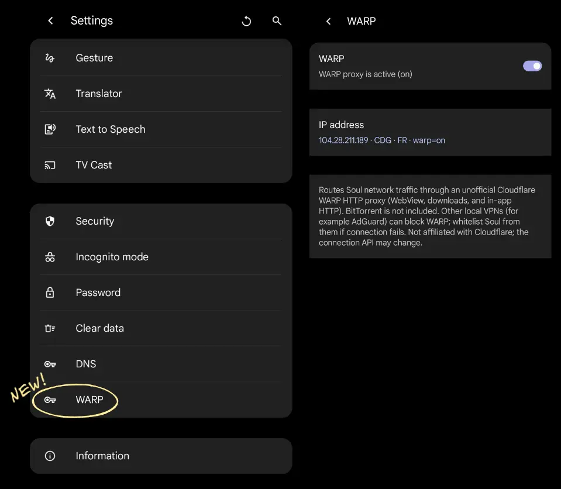The width and height of the screenshot is (561, 489).
Task: Tap the WARP page title
Action: (362, 21)
